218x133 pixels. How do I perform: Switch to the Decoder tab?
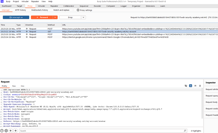(x=97, y=6)
